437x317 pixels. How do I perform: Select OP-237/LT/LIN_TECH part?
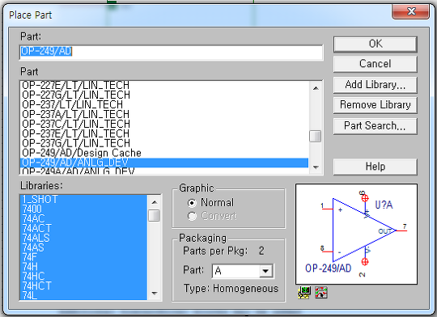pyautogui.click(x=164, y=105)
